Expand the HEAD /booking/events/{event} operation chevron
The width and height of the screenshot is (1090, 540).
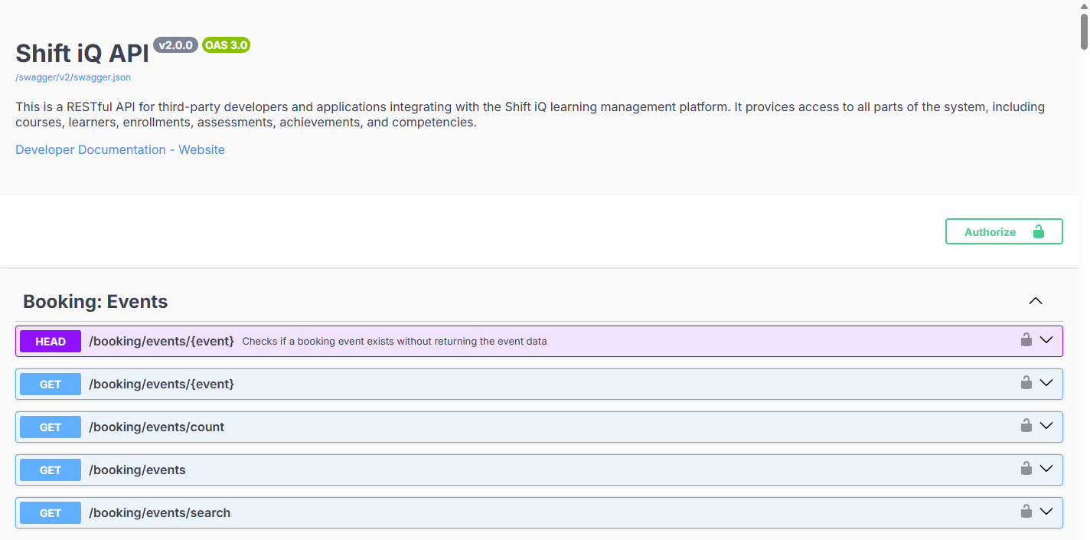pos(1046,339)
